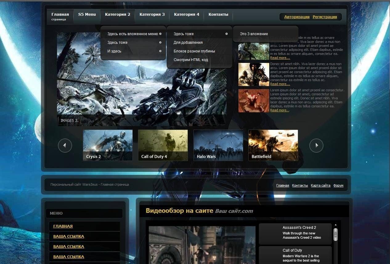
Task: Click third article's Read more link
Action: coord(280,110)
